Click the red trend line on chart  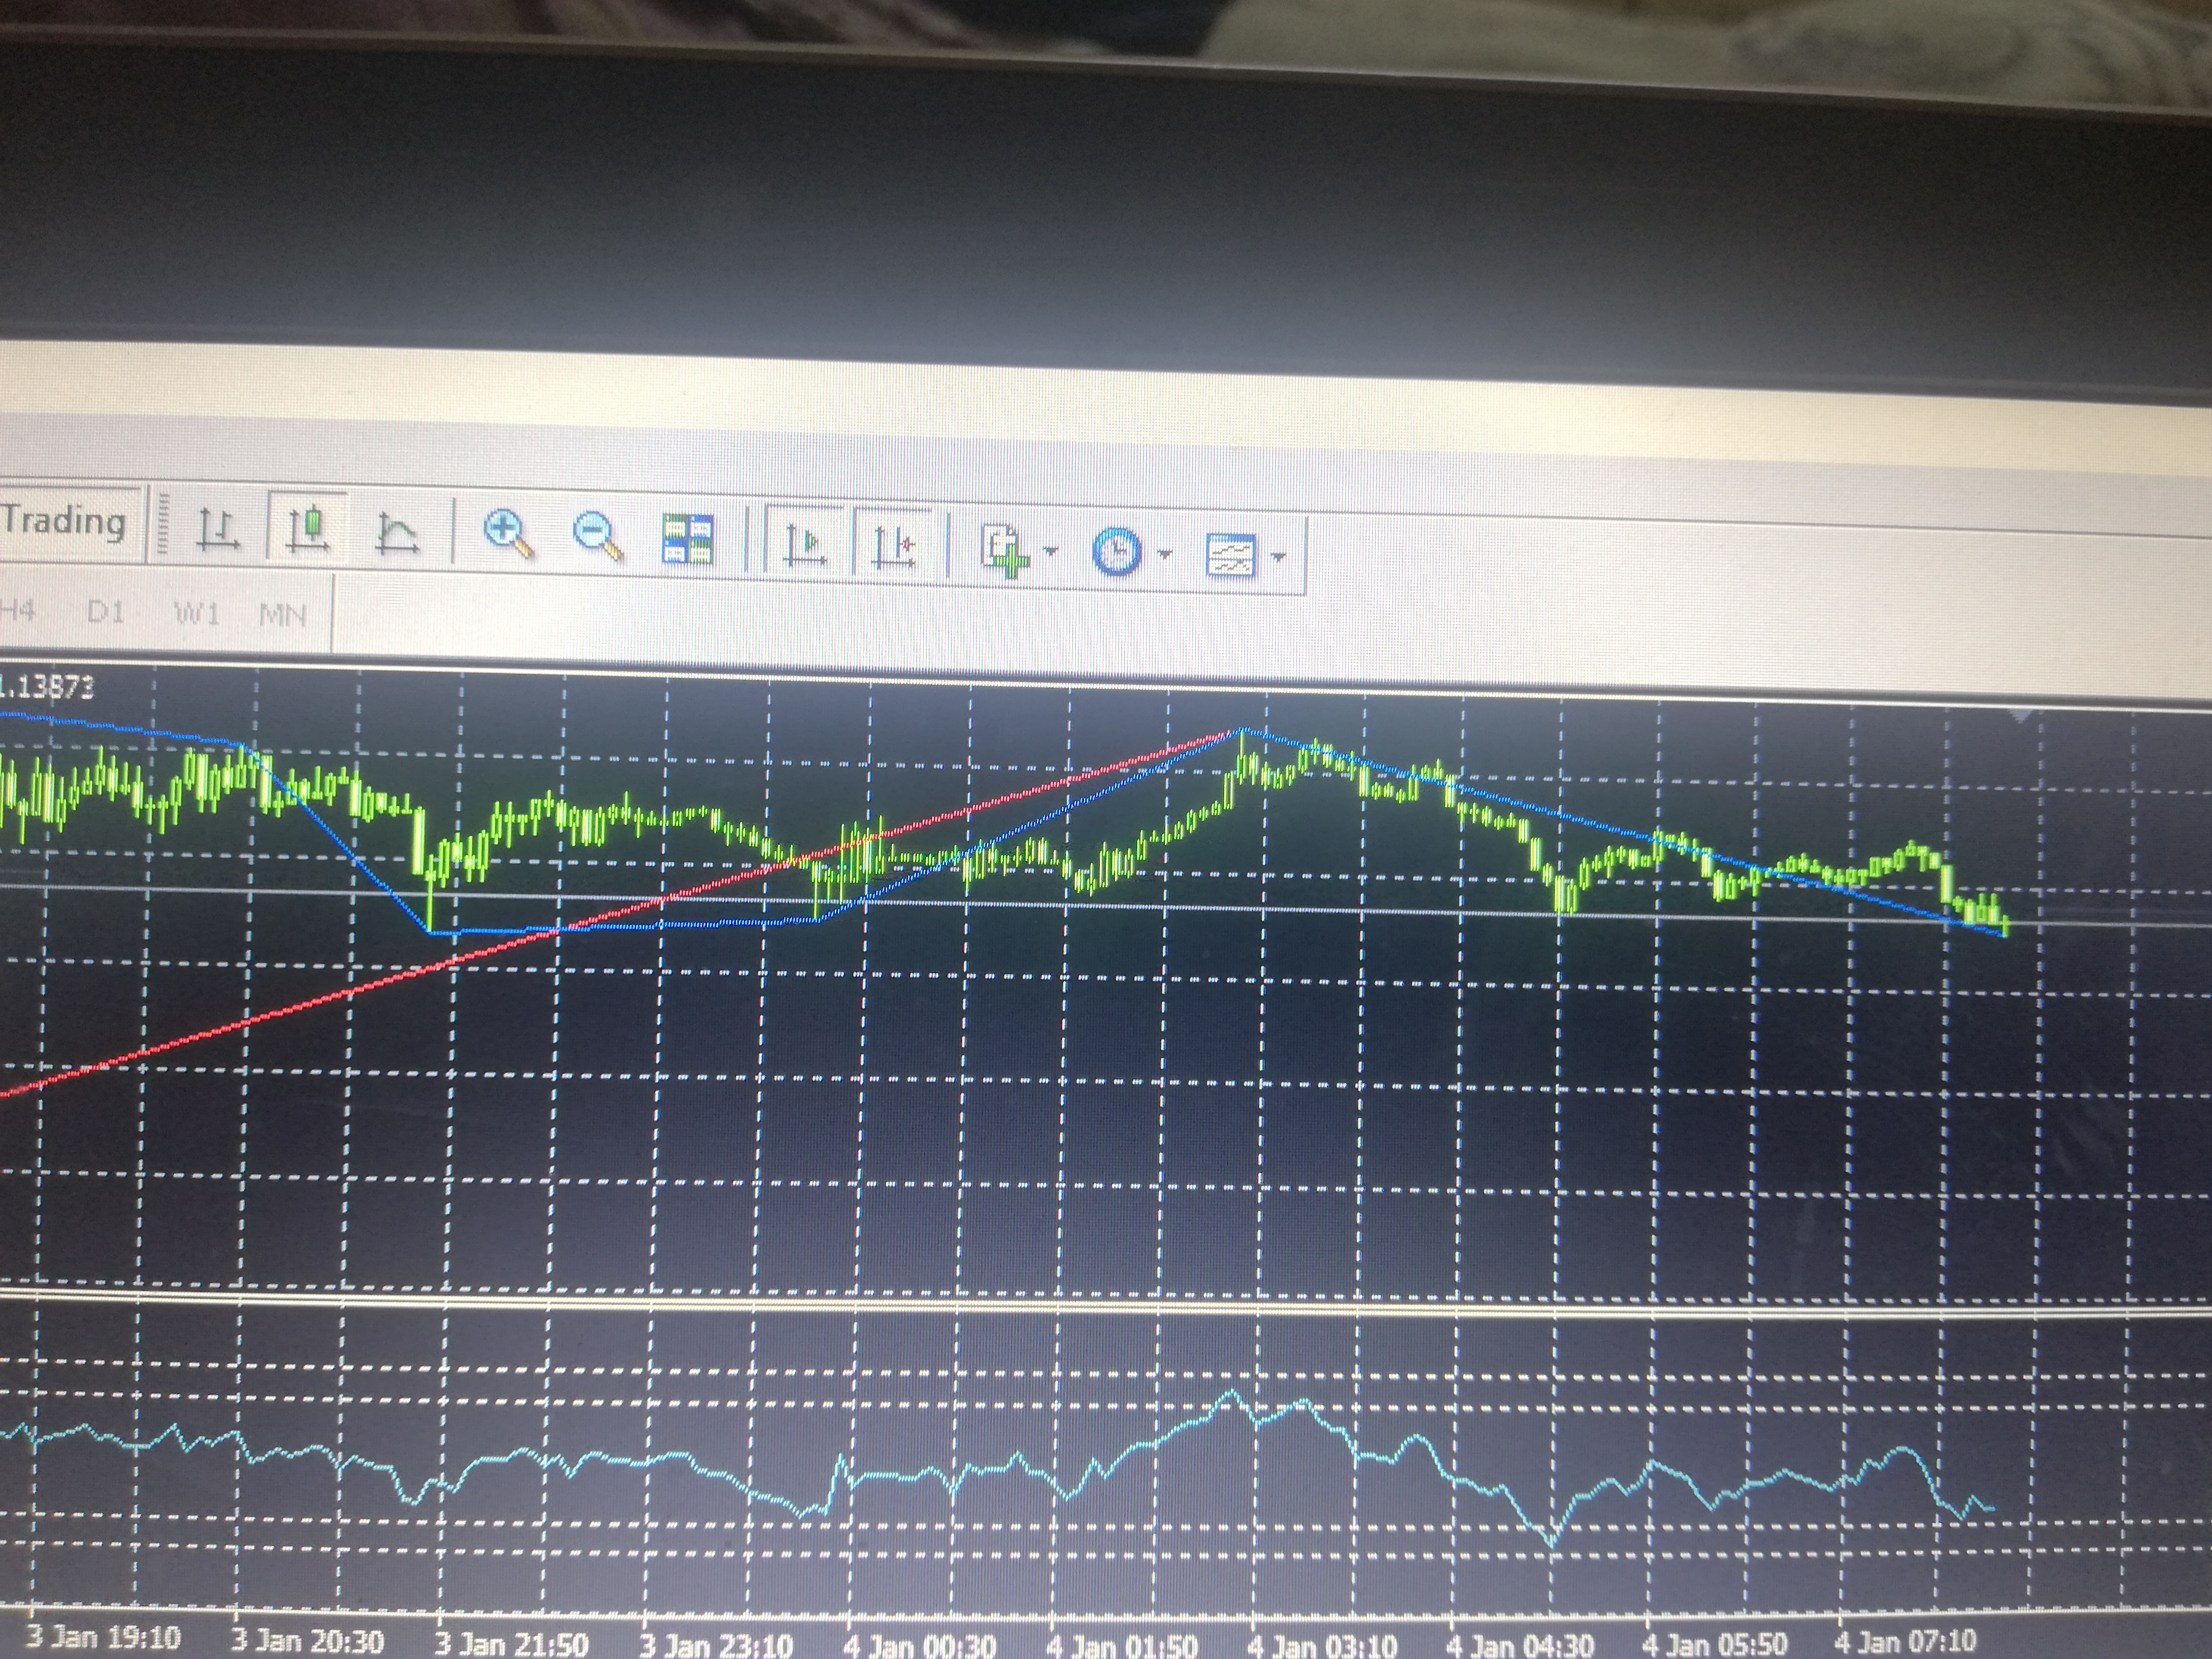[300, 1006]
